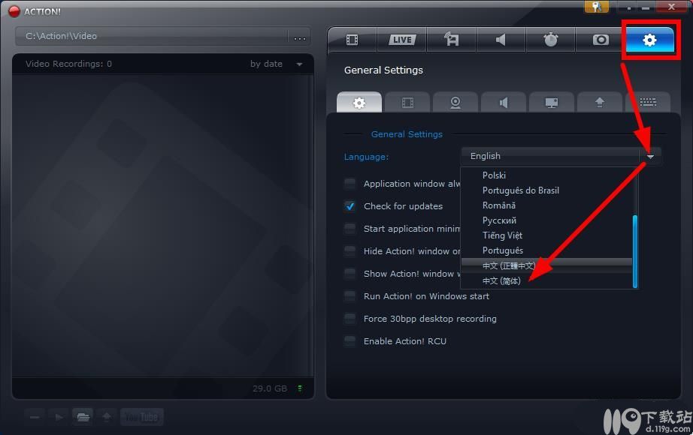Open the video recording mode tab

point(352,40)
